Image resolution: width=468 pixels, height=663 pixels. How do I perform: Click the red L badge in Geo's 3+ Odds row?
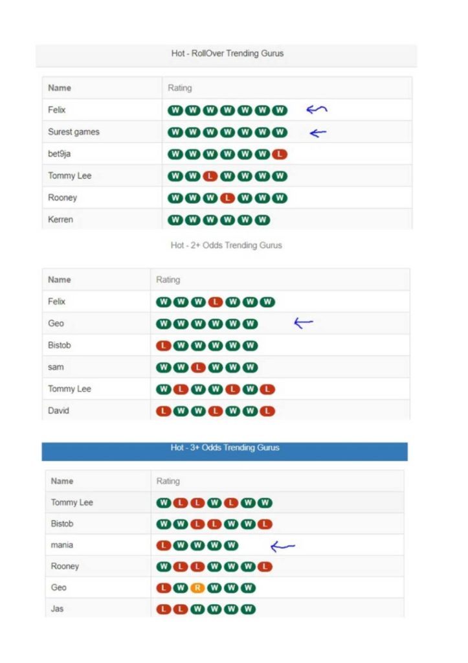[x=164, y=588]
